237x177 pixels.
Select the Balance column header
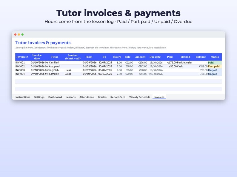[x=201, y=57]
